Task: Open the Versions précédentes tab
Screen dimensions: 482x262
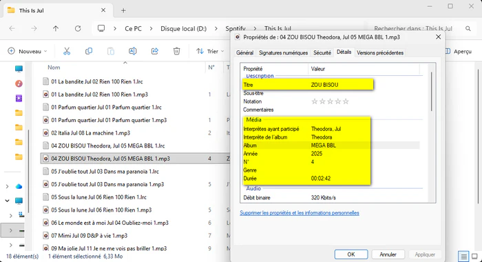Action: (x=380, y=52)
